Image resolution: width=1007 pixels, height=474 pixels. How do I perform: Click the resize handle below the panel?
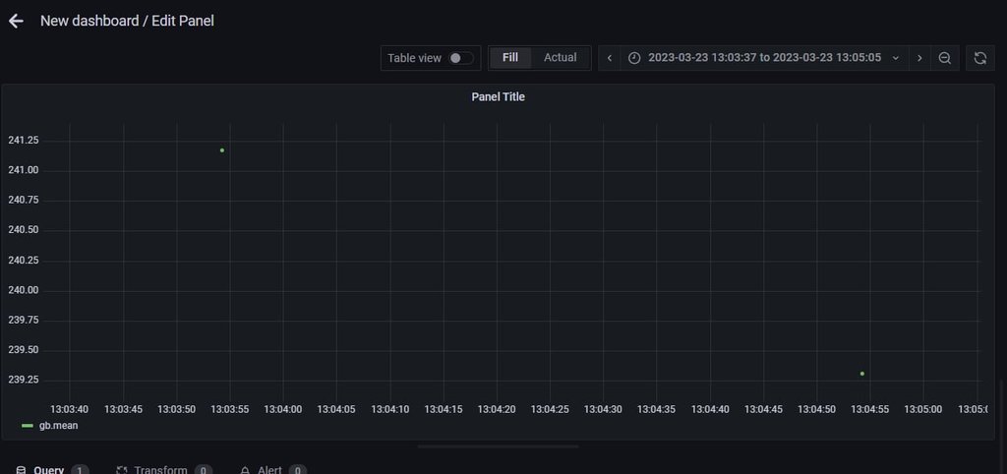(x=498, y=446)
